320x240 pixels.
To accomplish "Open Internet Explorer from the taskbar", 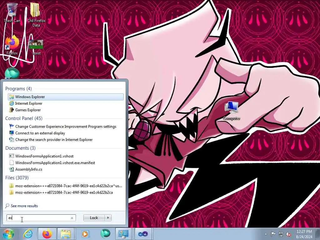I will point(28,234).
